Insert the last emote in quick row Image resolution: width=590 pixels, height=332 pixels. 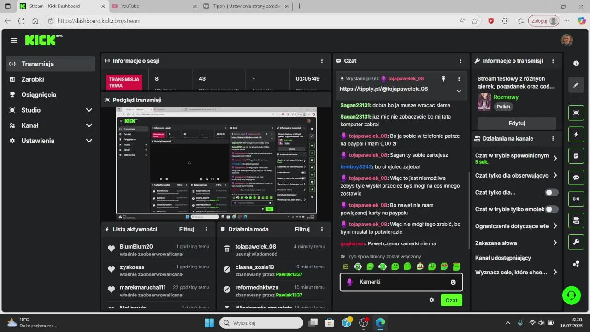[457, 267]
